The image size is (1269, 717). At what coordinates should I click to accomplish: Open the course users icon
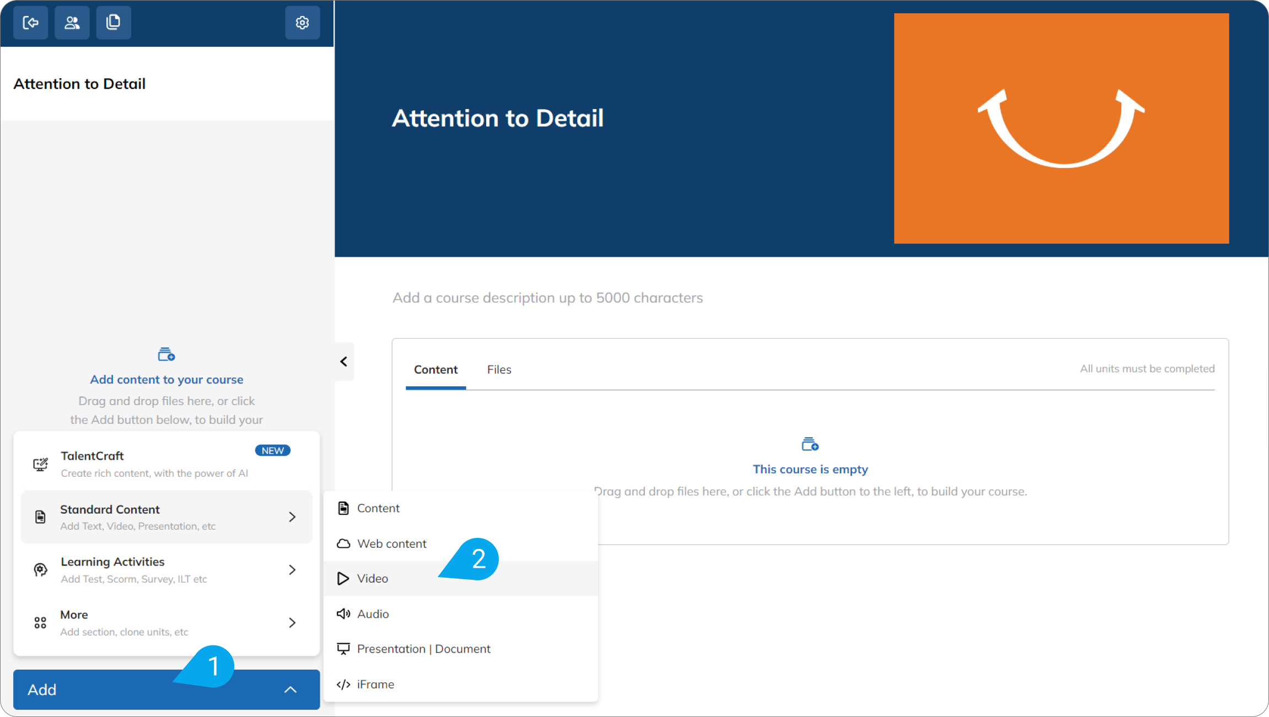[x=72, y=23]
